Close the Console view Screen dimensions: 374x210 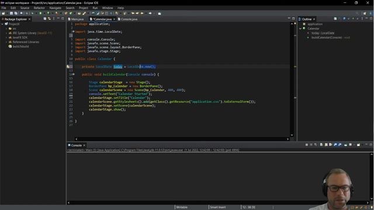(x=84, y=145)
